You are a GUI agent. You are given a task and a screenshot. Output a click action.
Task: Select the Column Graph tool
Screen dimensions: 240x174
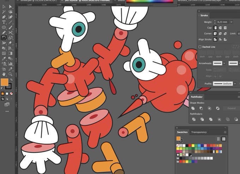(10, 64)
